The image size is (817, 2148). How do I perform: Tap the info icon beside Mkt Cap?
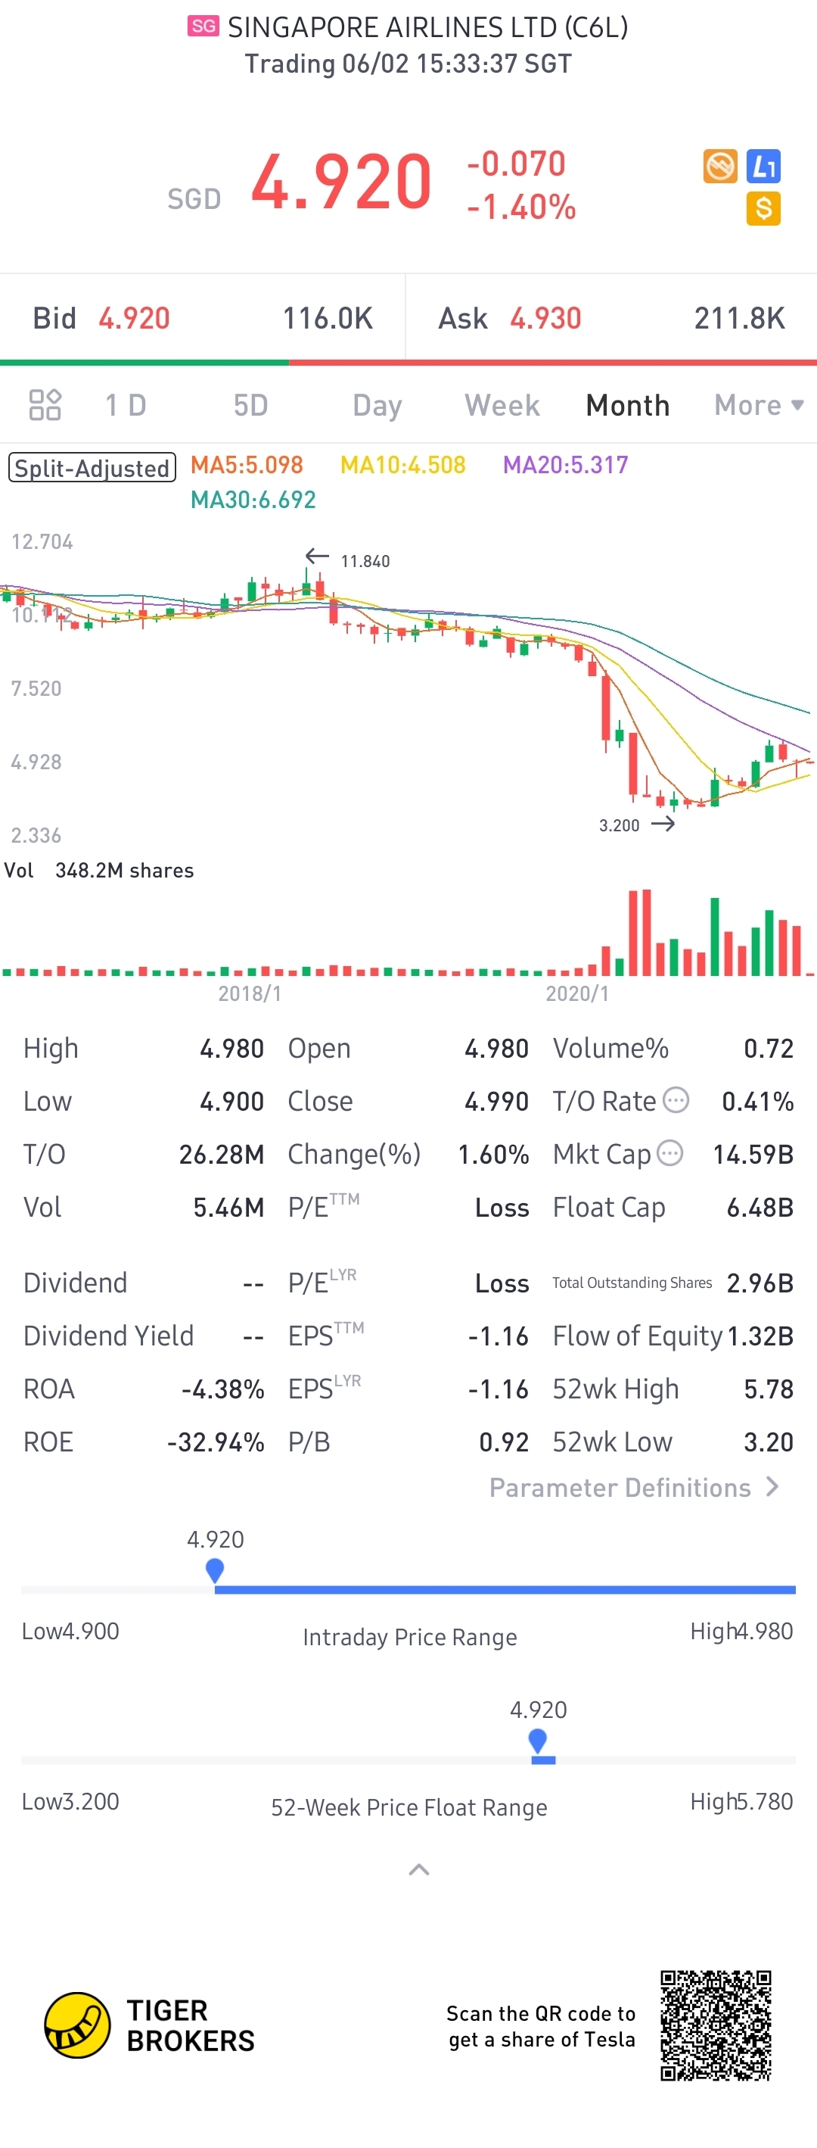click(669, 1154)
